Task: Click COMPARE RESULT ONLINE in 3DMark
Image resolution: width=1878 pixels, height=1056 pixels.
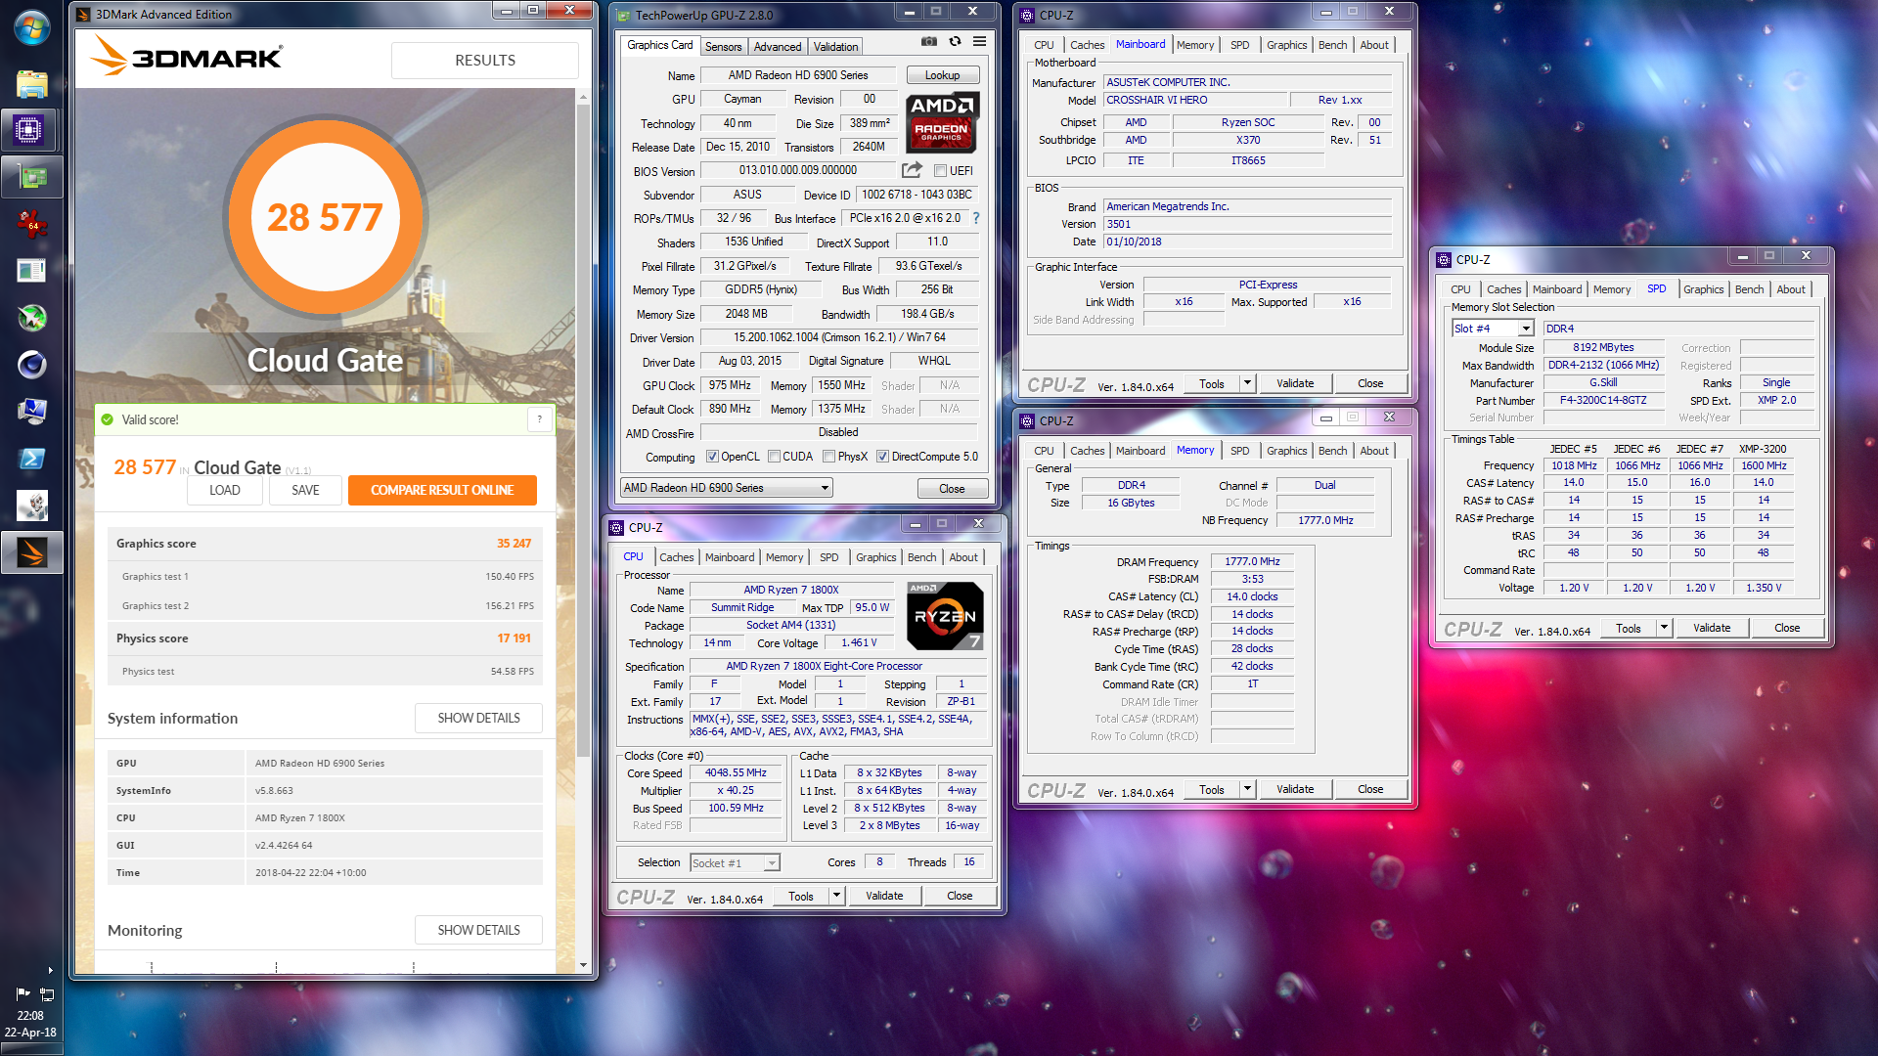Action: [x=442, y=490]
